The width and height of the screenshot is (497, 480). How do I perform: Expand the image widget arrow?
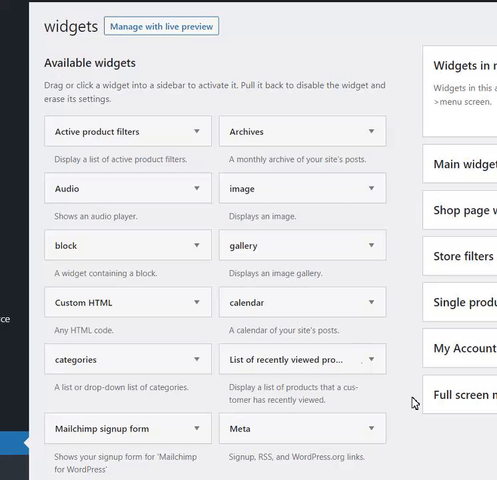371,189
